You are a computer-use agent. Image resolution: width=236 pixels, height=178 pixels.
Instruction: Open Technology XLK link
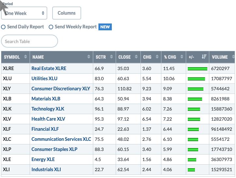[48, 109]
